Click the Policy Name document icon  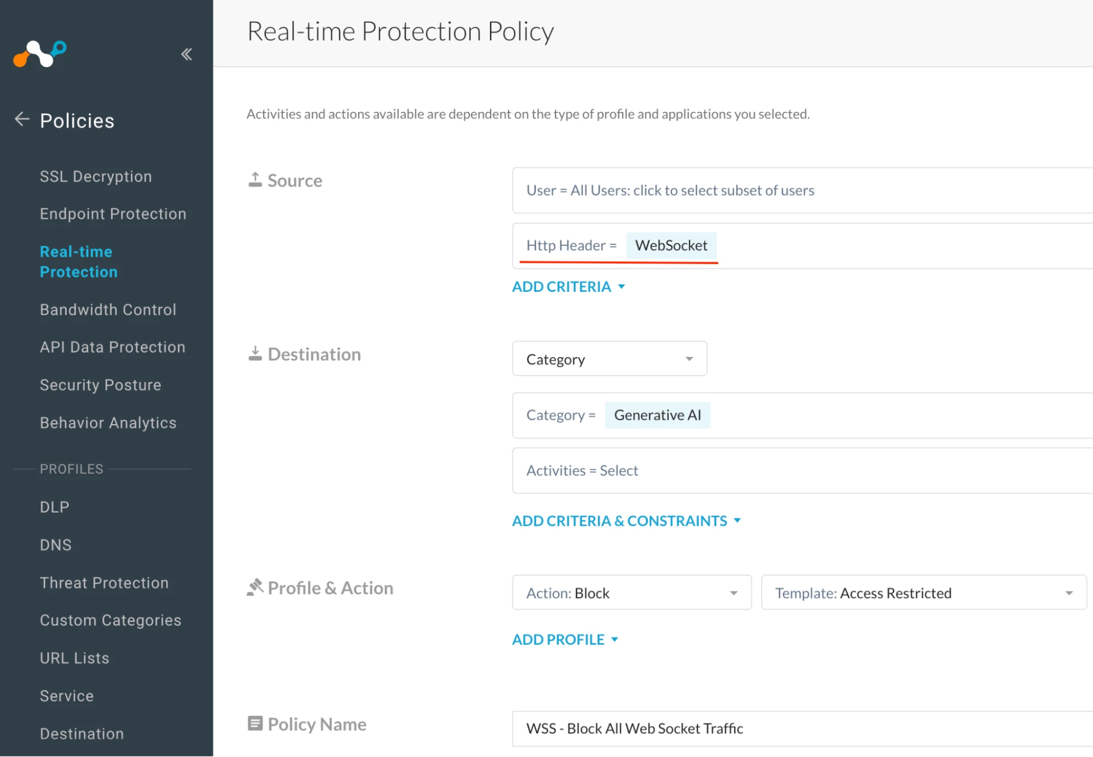coord(255,724)
